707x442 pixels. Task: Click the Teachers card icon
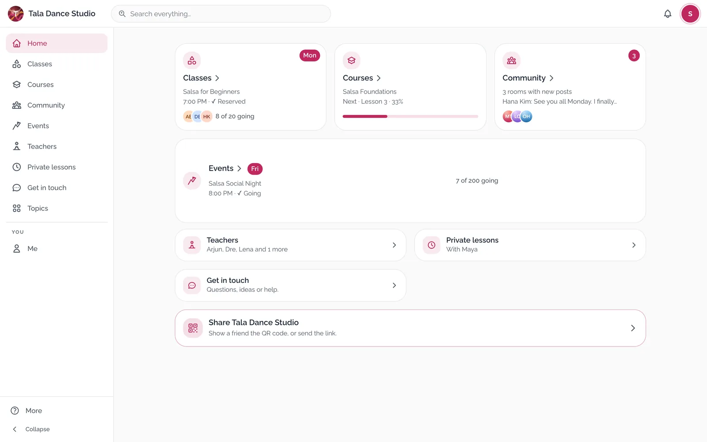coord(192,245)
